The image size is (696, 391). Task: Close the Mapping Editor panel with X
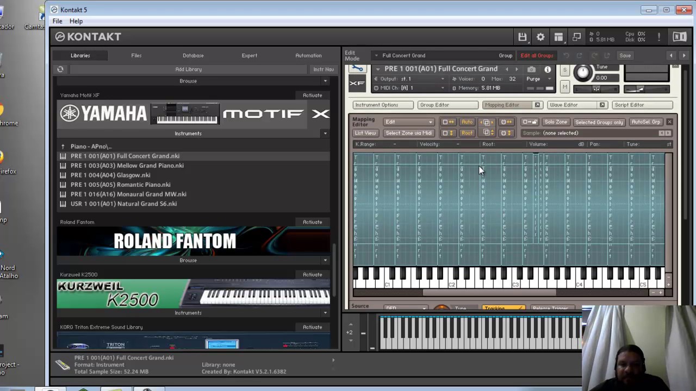(x=669, y=122)
